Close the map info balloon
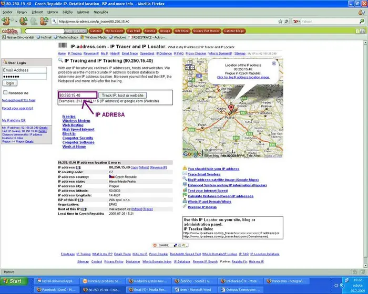 [x=274, y=64]
